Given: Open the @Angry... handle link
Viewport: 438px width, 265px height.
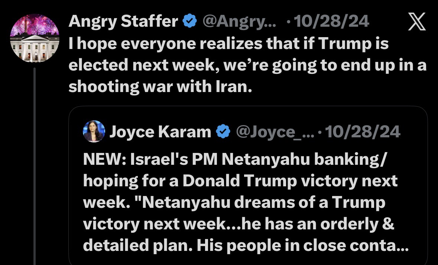Looking at the screenshot, I should tap(239, 22).
